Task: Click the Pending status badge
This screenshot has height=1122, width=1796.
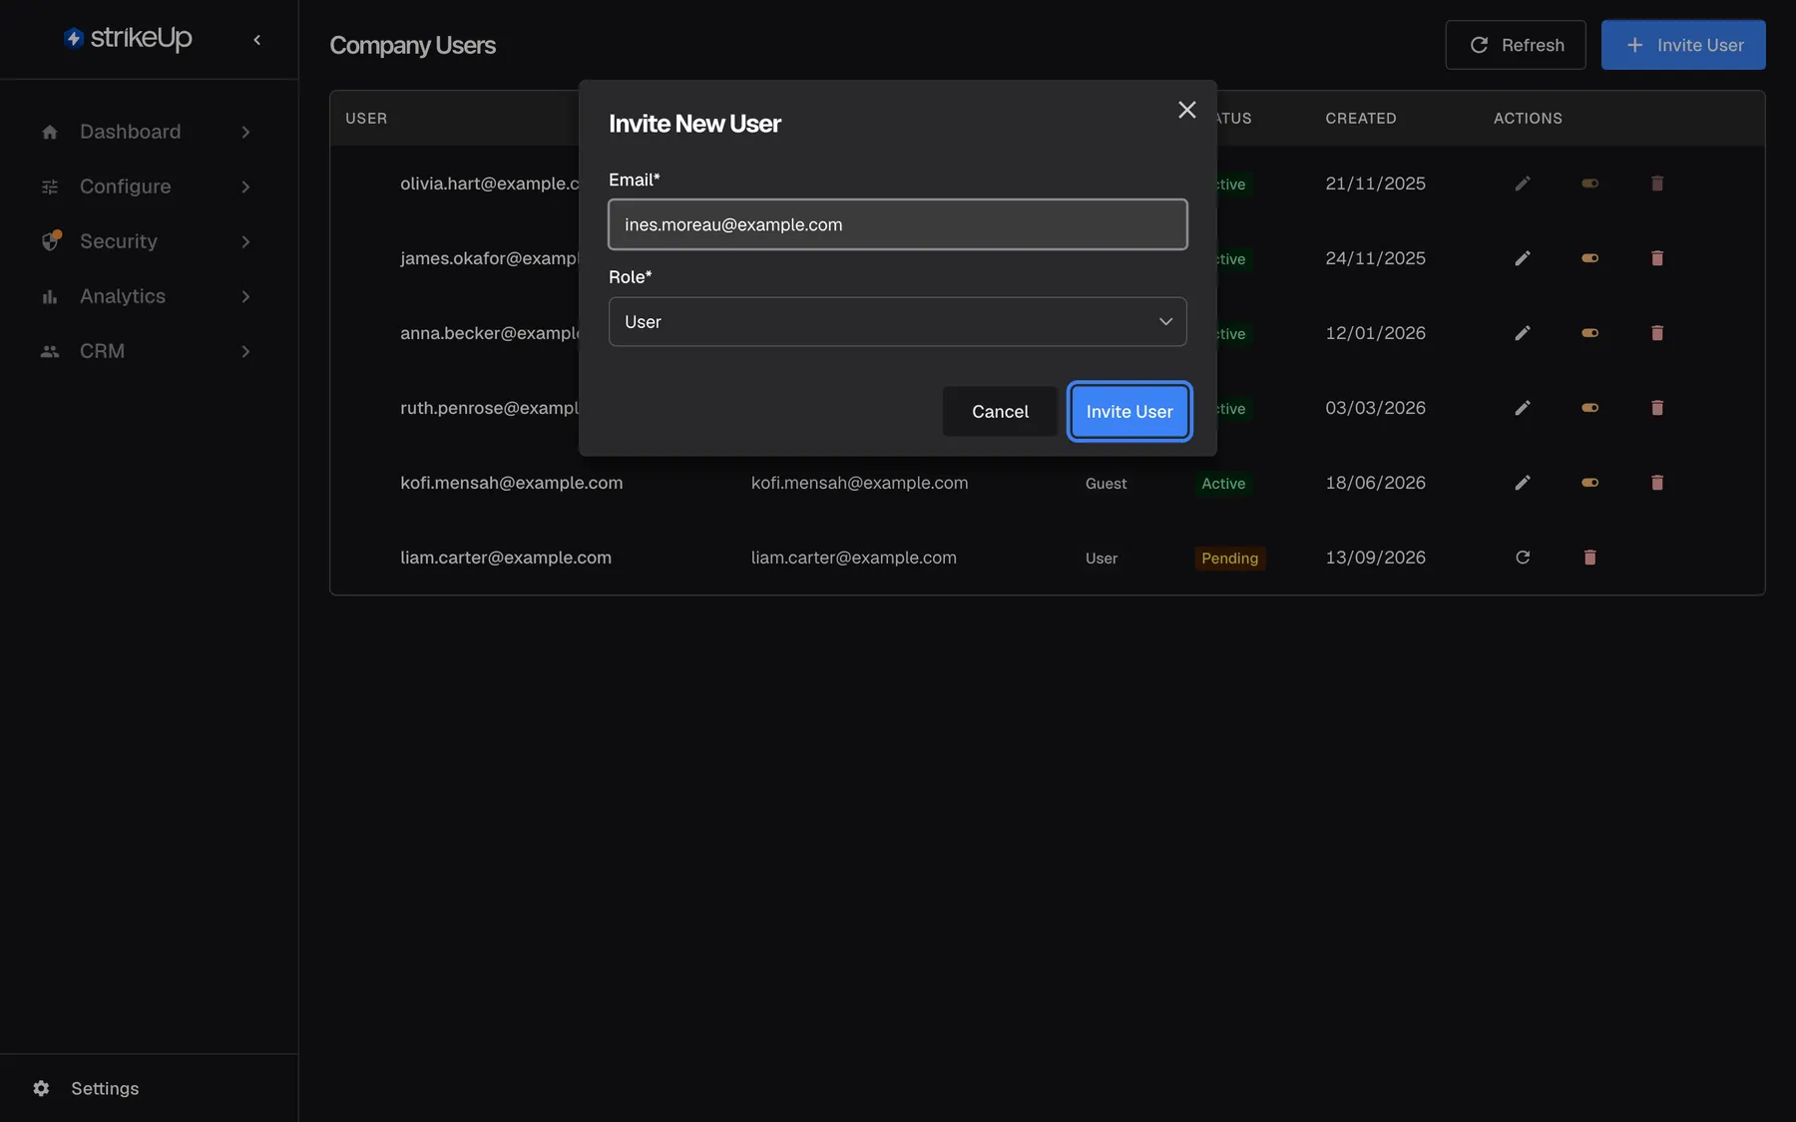Action: [x=1229, y=559]
